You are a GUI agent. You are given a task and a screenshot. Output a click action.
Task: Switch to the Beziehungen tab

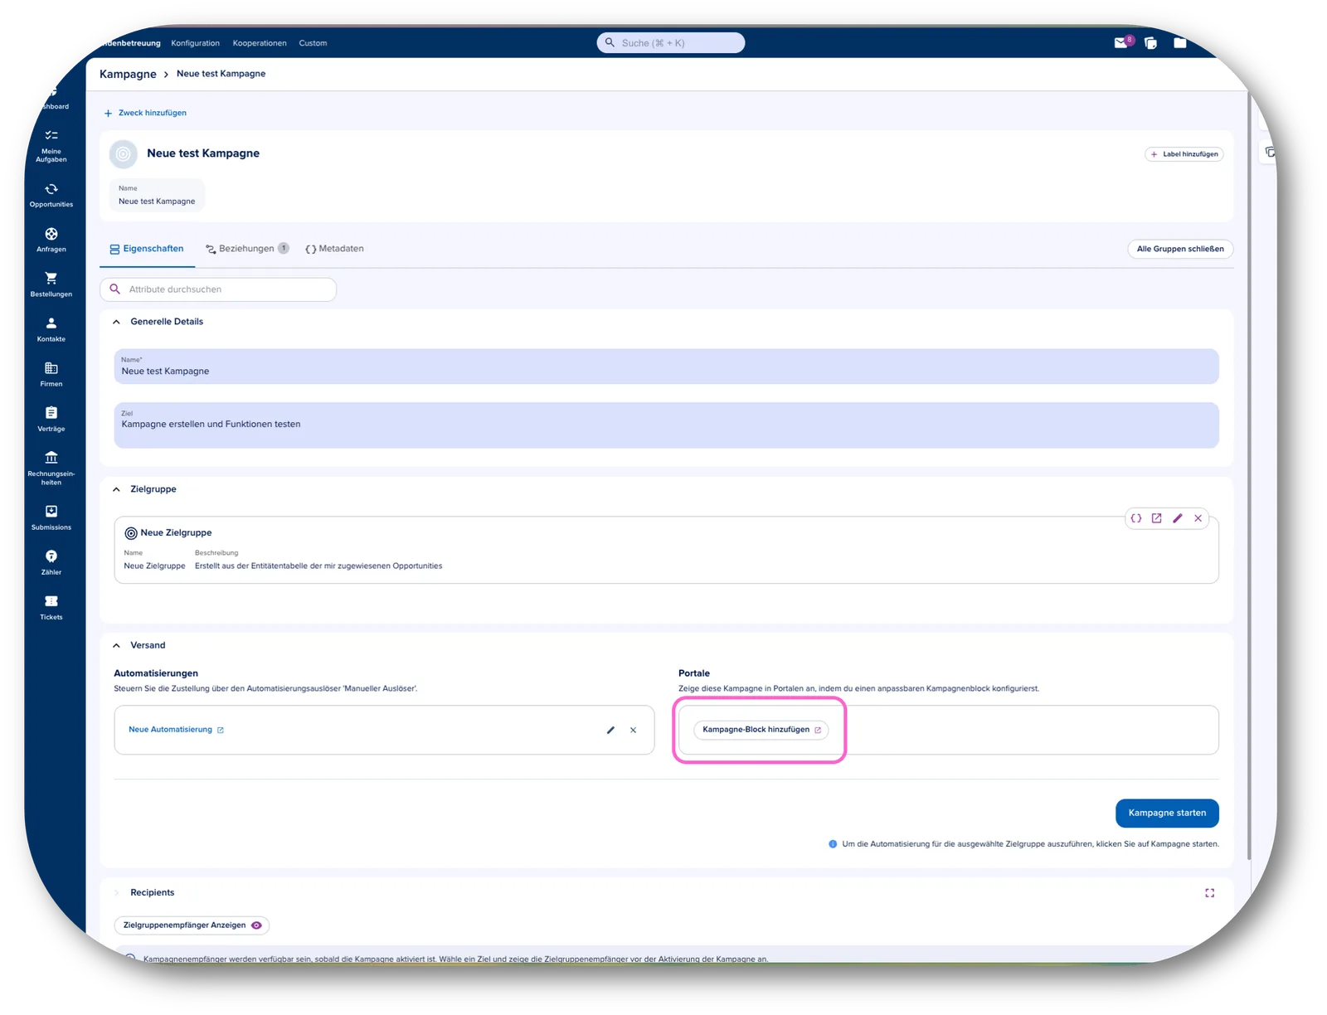coord(247,249)
